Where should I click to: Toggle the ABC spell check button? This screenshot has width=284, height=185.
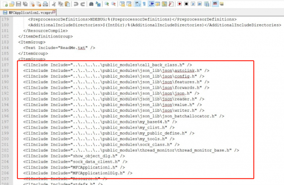(x=215, y=4)
